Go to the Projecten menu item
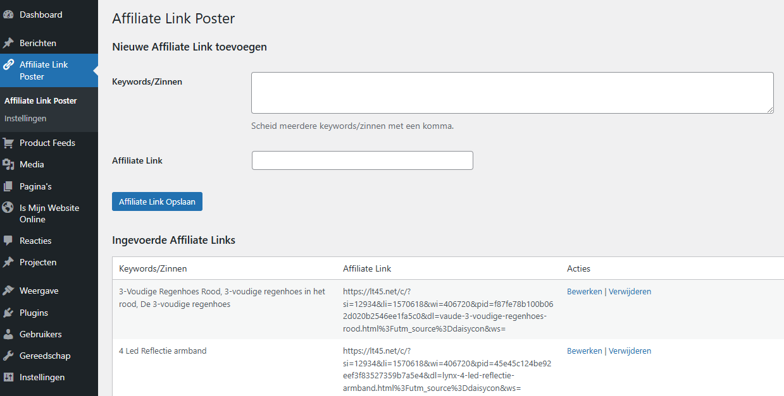Image resolution: width=784 pixels, height=396 pixels. 49,262
